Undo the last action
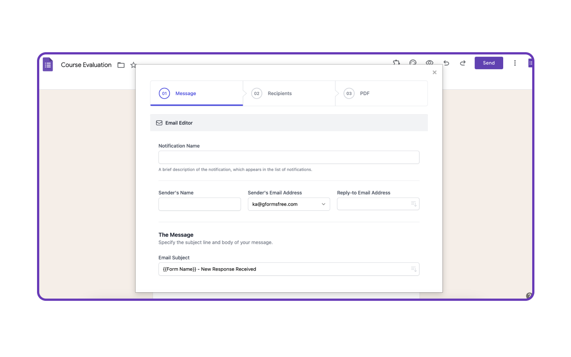The height and width of the screenshot is (357, 571). (x=446, y=63)
